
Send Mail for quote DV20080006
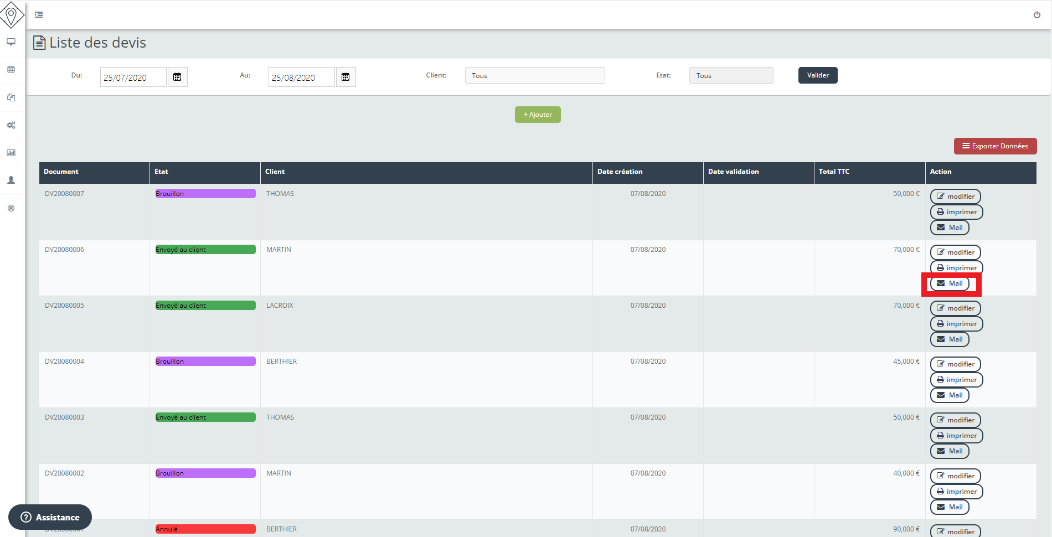tap(950, 283)
